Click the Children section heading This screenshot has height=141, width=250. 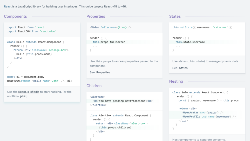pyautogui.click(x=94, y=86)
